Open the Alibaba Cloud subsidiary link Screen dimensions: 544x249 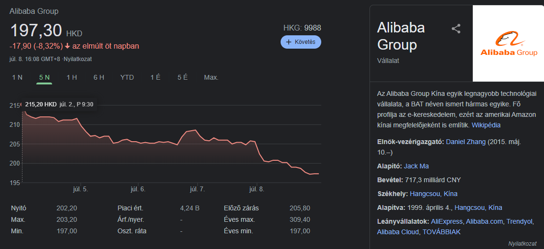click(398, 232)
